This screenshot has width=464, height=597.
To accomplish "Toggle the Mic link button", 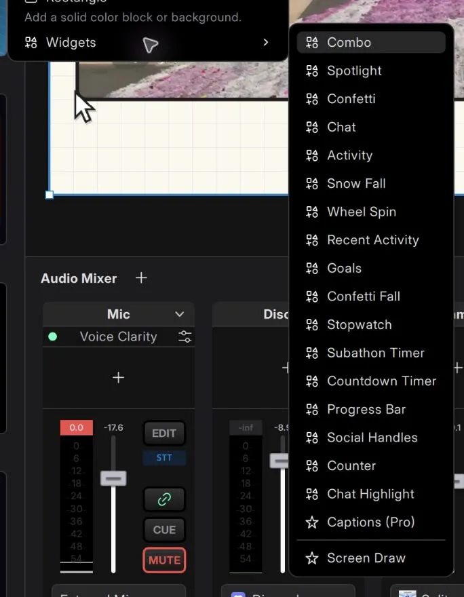I will [164, 499].
